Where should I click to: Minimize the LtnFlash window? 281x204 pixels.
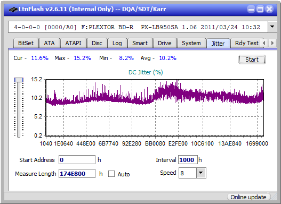pos(251,9)
